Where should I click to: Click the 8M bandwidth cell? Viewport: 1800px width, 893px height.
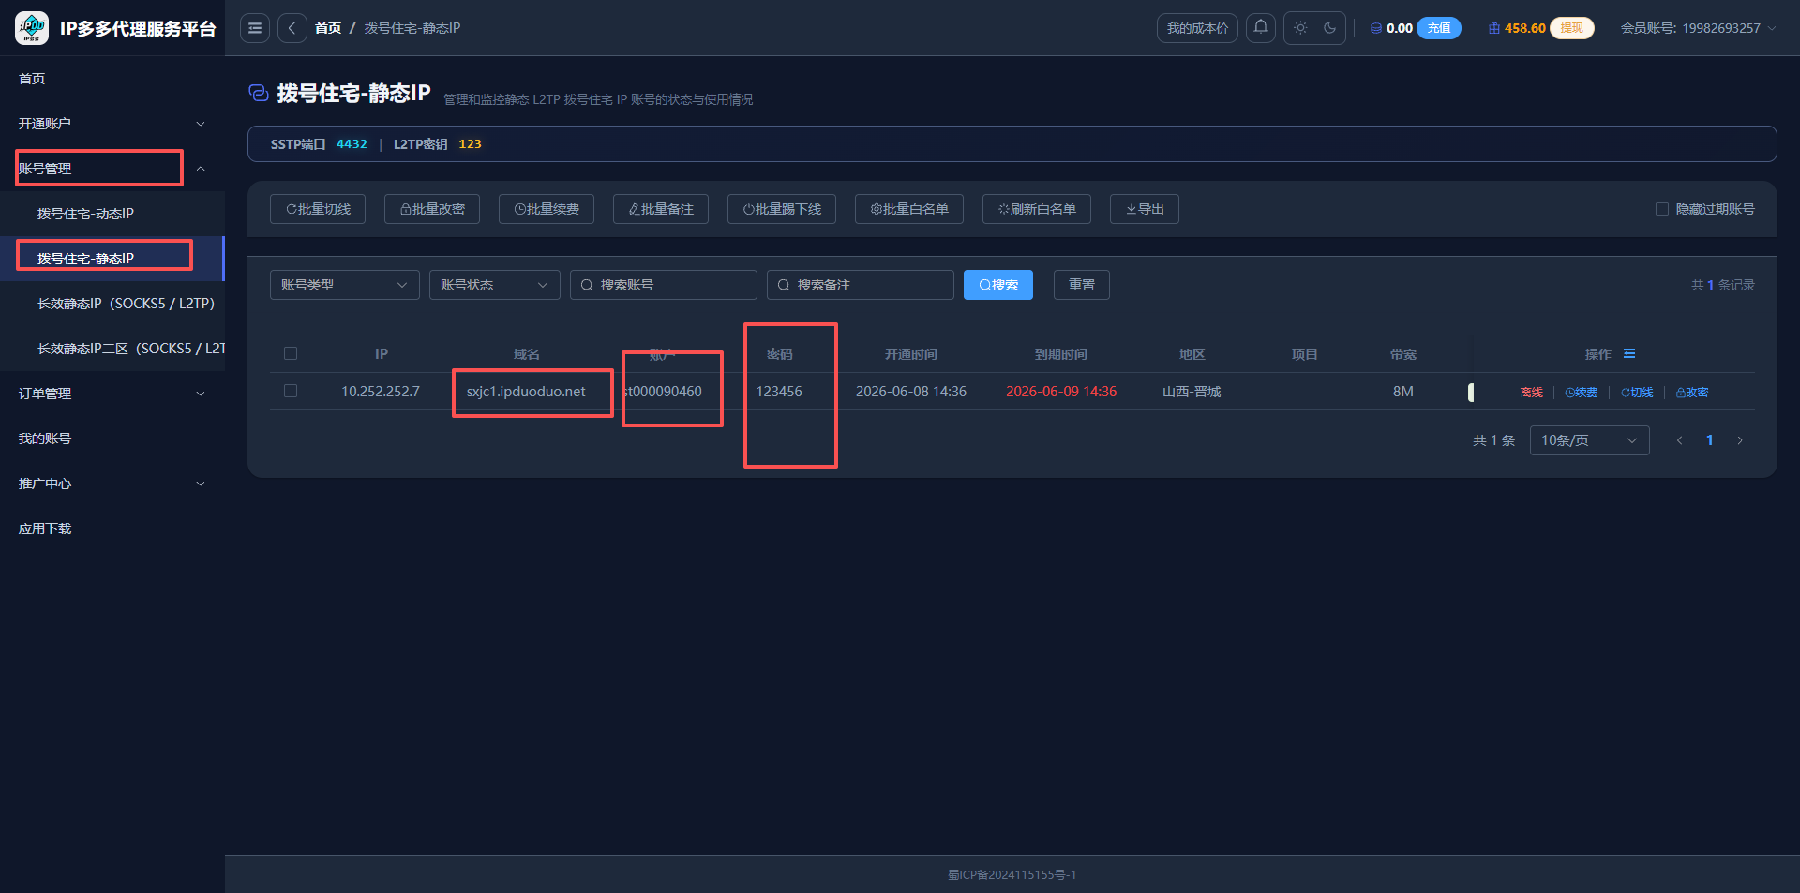point(1402,392)
